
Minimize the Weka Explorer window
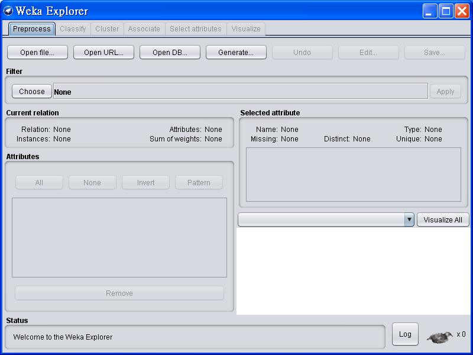pos(430,11)
